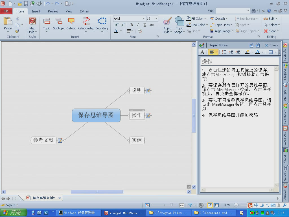
Task: Toggle Italic formatting
Action: pyautogui.click(x=138, y=25)
